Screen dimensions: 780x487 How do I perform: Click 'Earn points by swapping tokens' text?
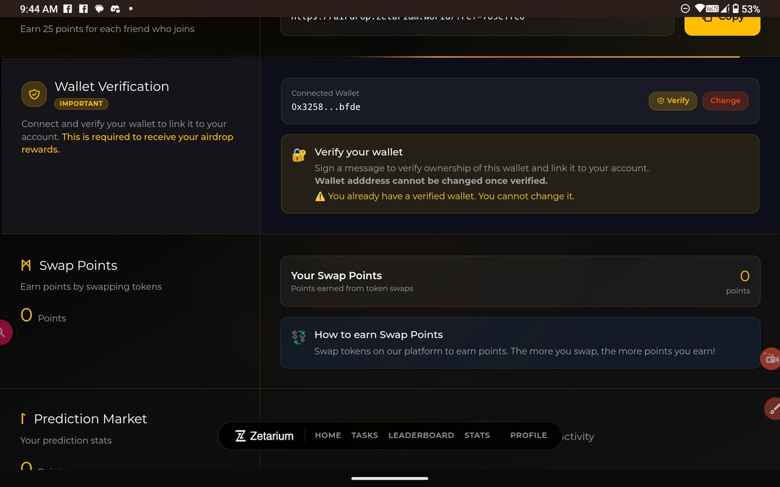click(x=91, y=286)
